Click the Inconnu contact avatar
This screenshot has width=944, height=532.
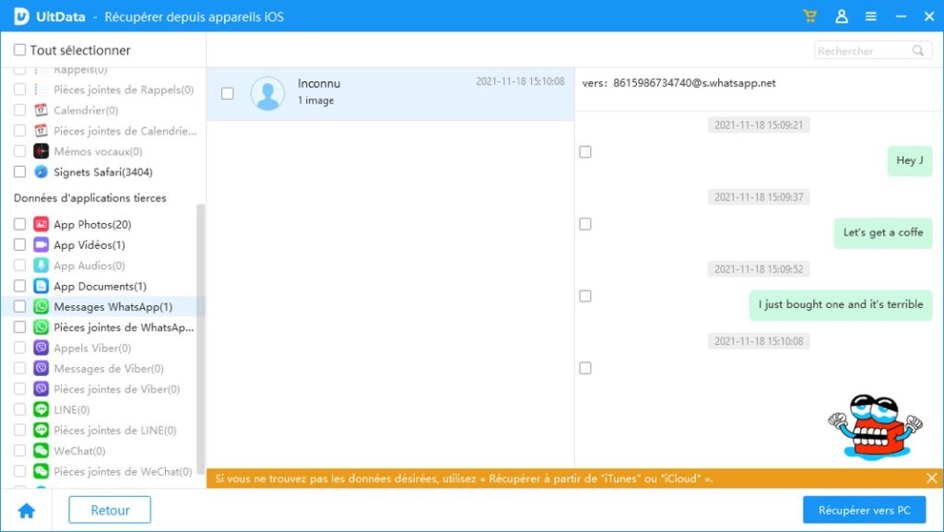267,93
